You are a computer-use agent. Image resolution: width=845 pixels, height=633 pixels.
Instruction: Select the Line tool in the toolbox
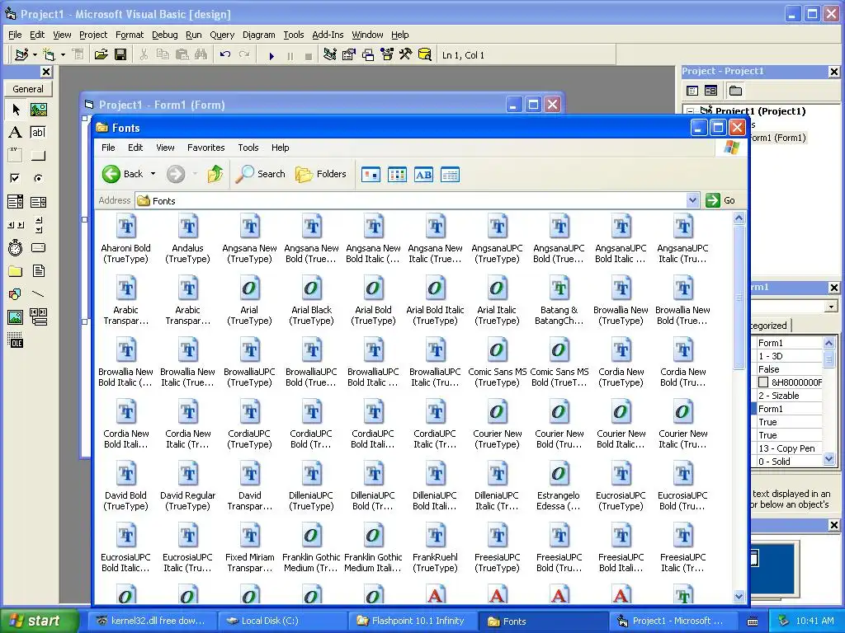38,294
